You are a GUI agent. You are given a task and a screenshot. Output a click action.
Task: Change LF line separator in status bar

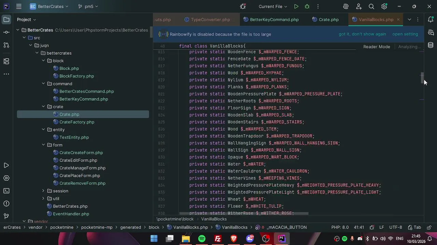point(382,227)
